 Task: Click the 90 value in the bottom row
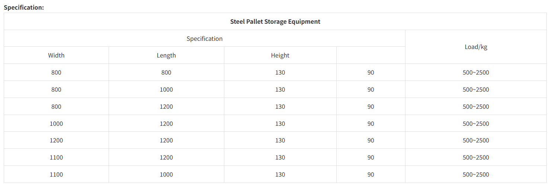(x=370, y=174)
